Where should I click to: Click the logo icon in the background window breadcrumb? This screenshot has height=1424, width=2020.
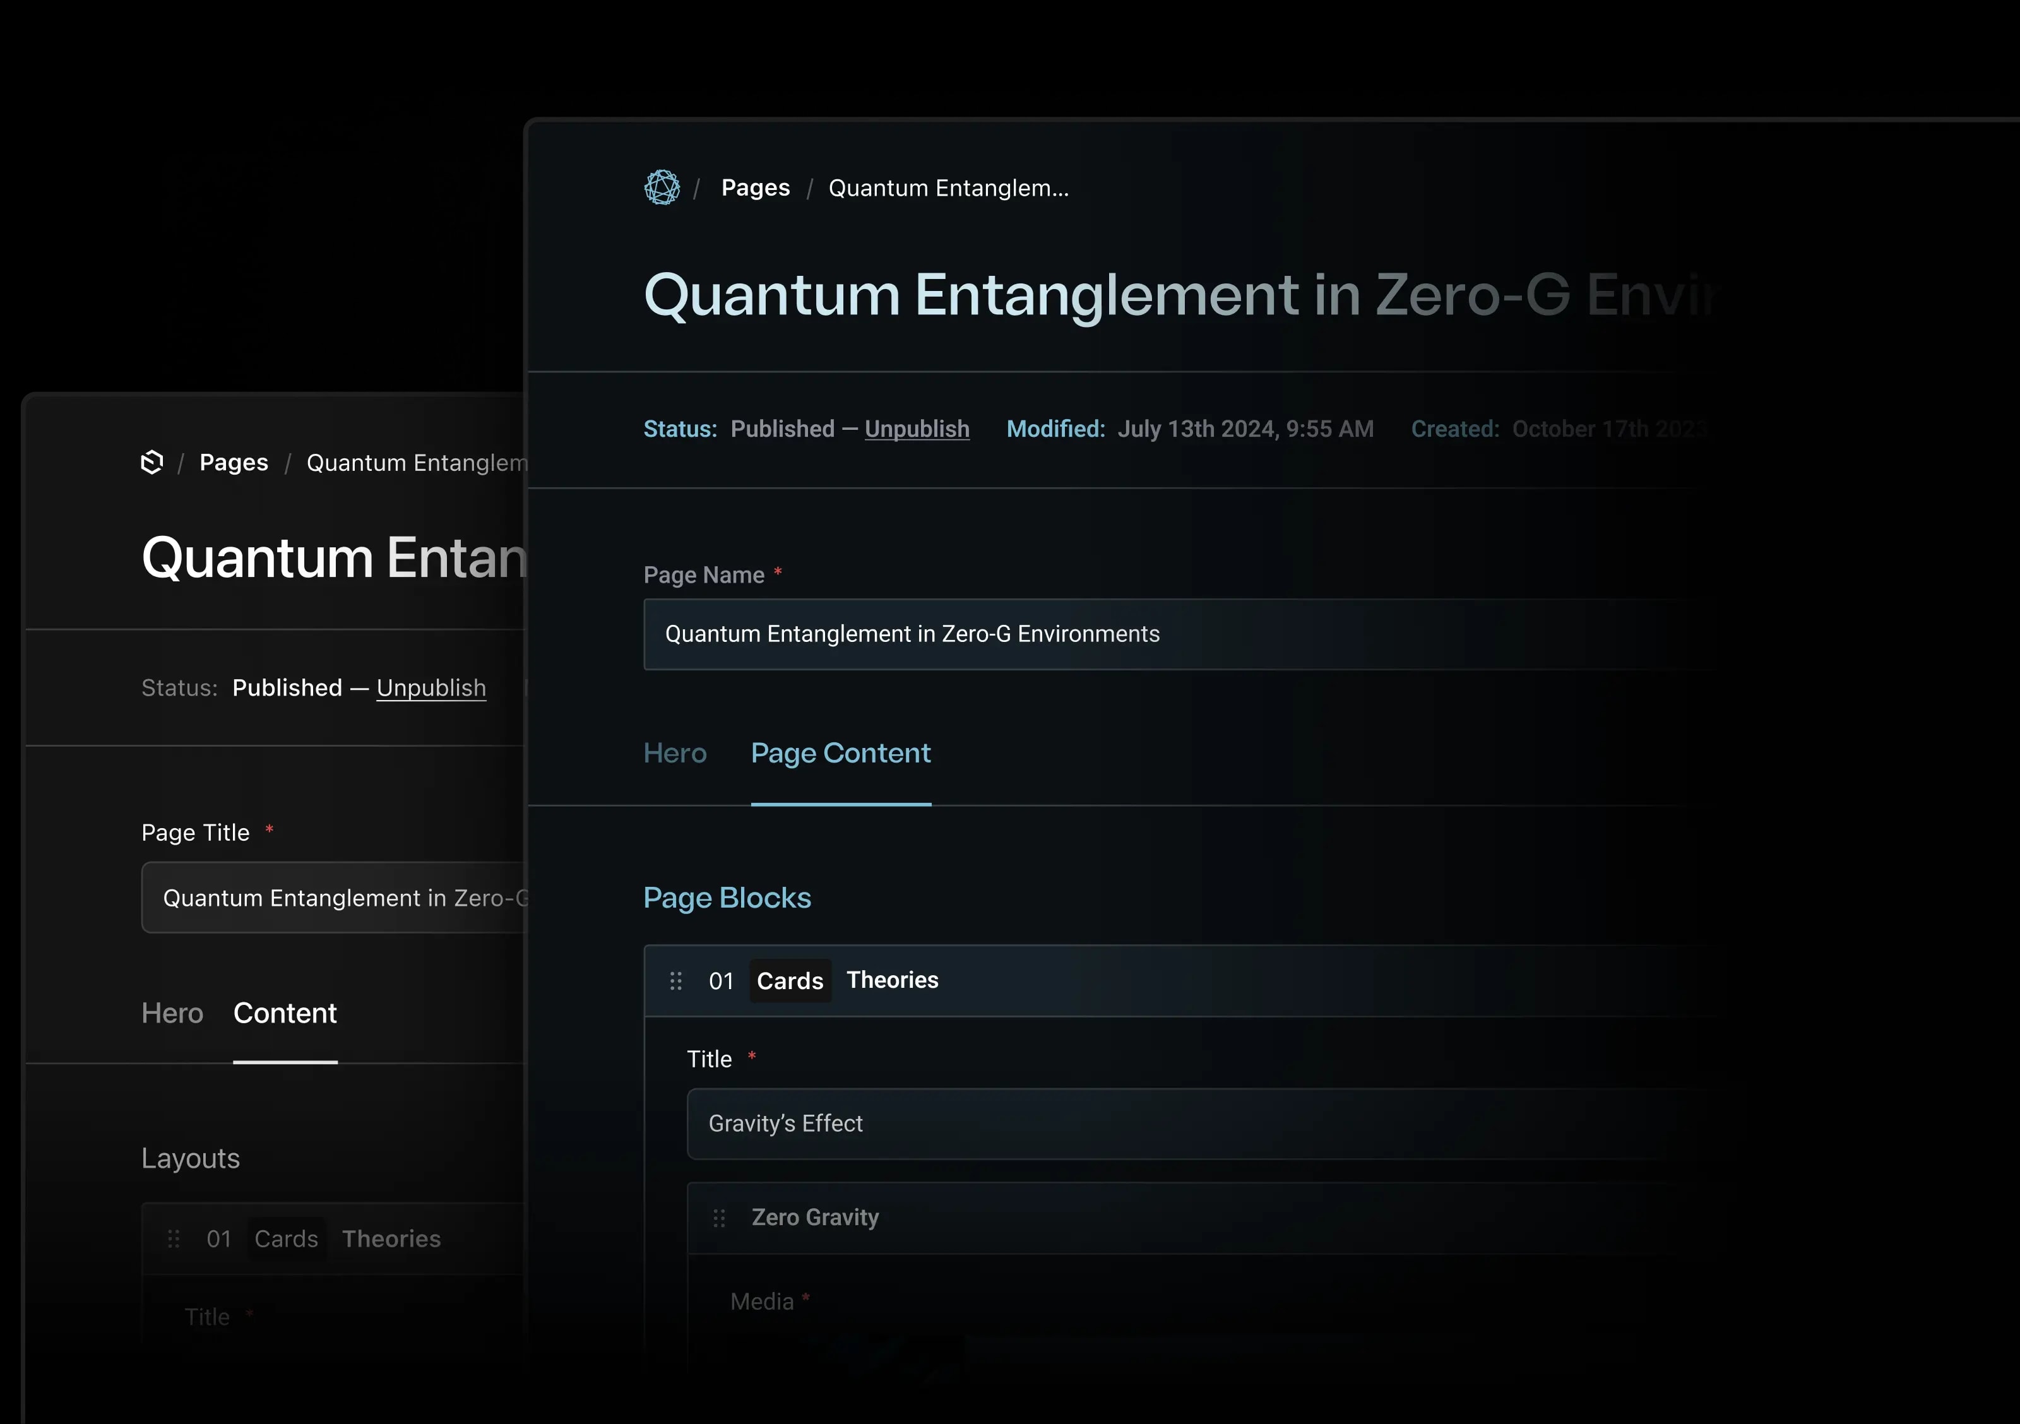(151, 462)
